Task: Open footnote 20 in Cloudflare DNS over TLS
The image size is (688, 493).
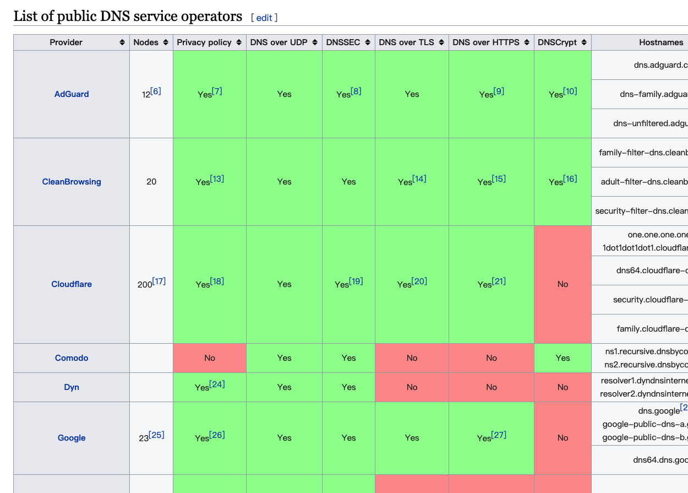Action: [420, 281]
